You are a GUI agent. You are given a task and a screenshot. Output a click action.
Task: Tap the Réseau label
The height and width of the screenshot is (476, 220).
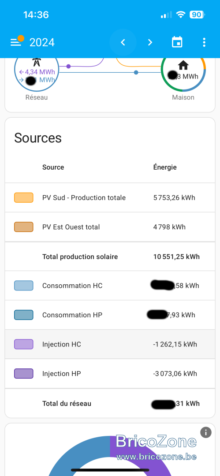[x=37, y=97]
